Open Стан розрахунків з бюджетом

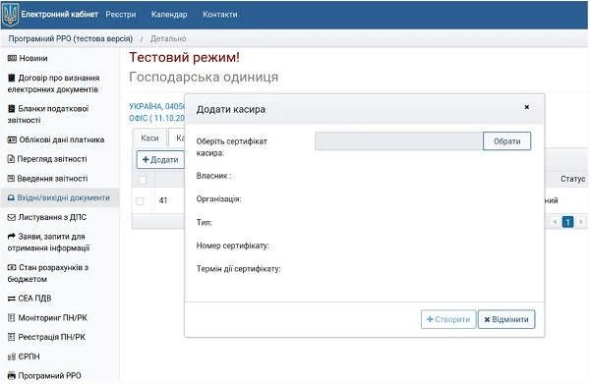click(x=48, y=273)
